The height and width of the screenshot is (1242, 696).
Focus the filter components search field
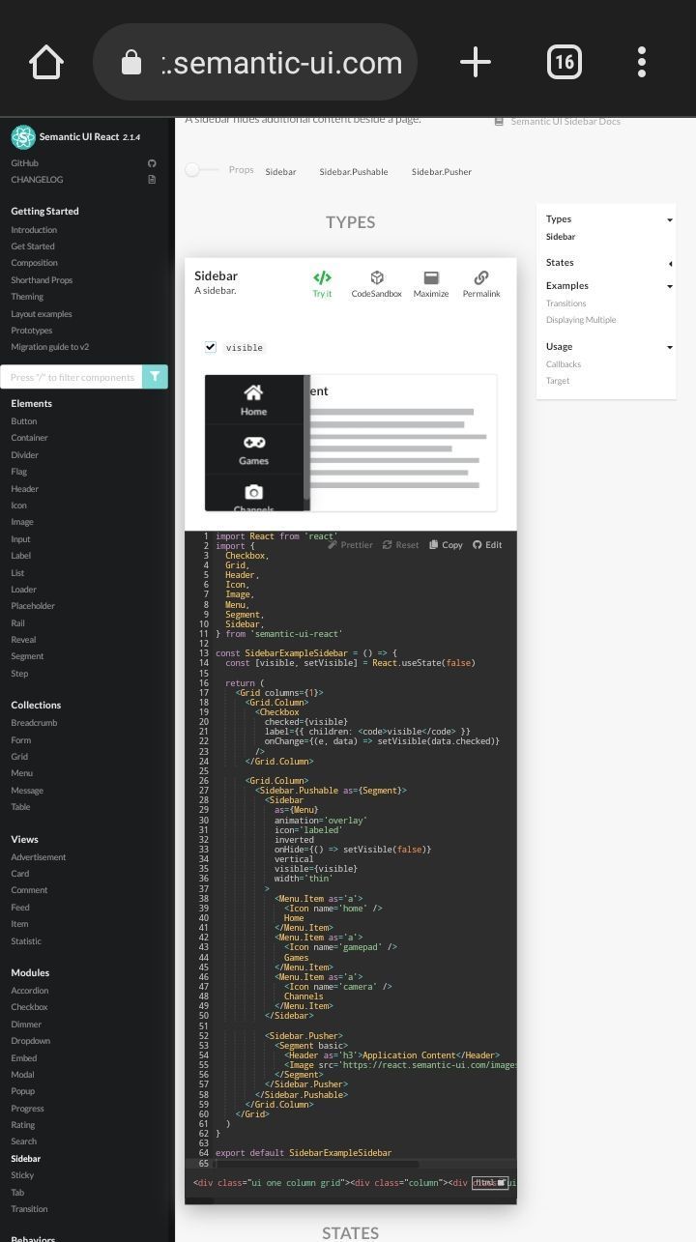[72, 377]
